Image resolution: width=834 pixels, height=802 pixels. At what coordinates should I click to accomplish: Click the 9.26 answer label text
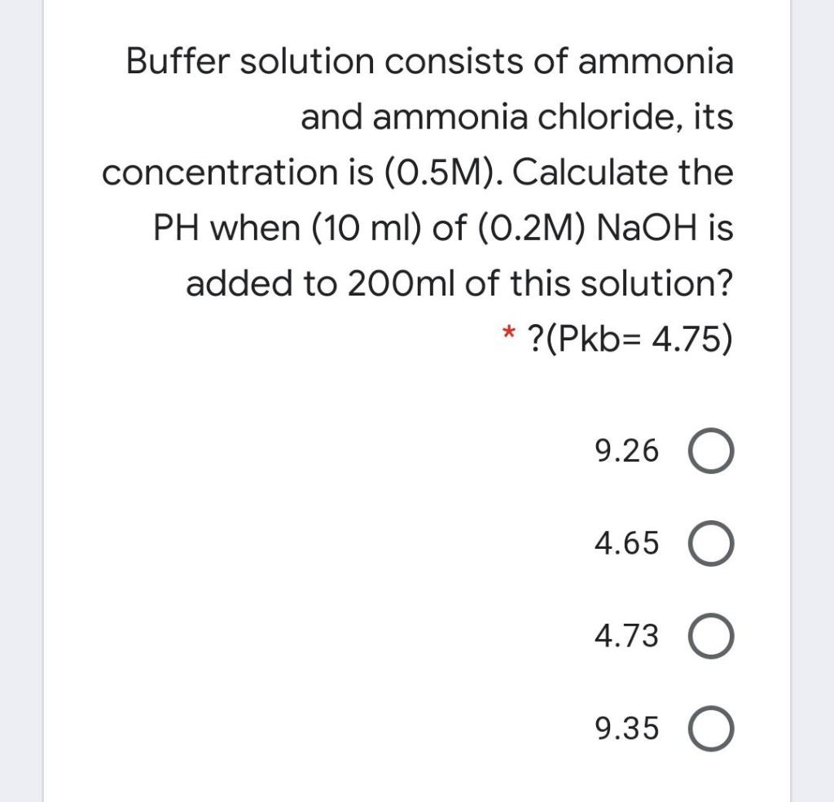tap(625, 451)
